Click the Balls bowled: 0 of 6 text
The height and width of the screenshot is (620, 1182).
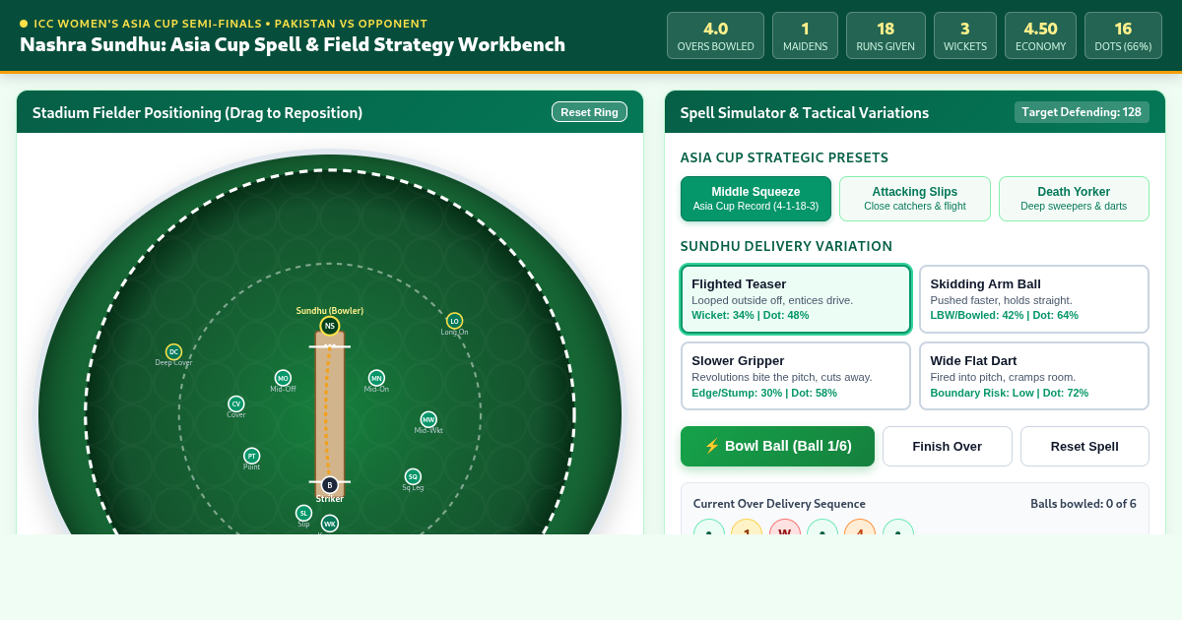(x=1083, y=504)
